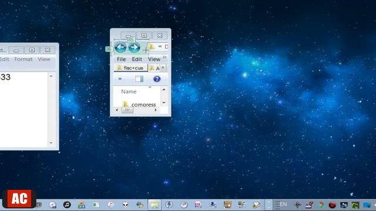
Task: Open Explorer help with the question mark
Action: 157,79
